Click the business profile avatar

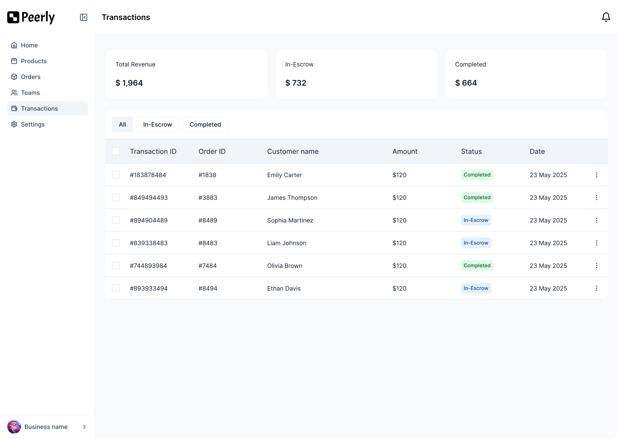14,427
